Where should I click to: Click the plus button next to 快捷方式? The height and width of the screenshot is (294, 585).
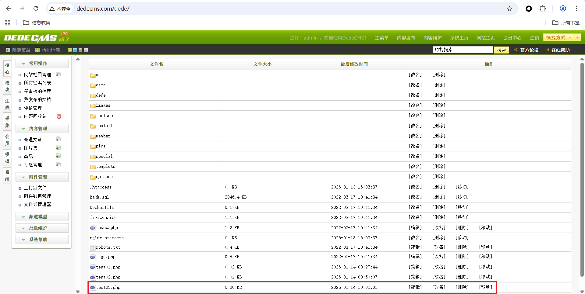click(578, 38)
